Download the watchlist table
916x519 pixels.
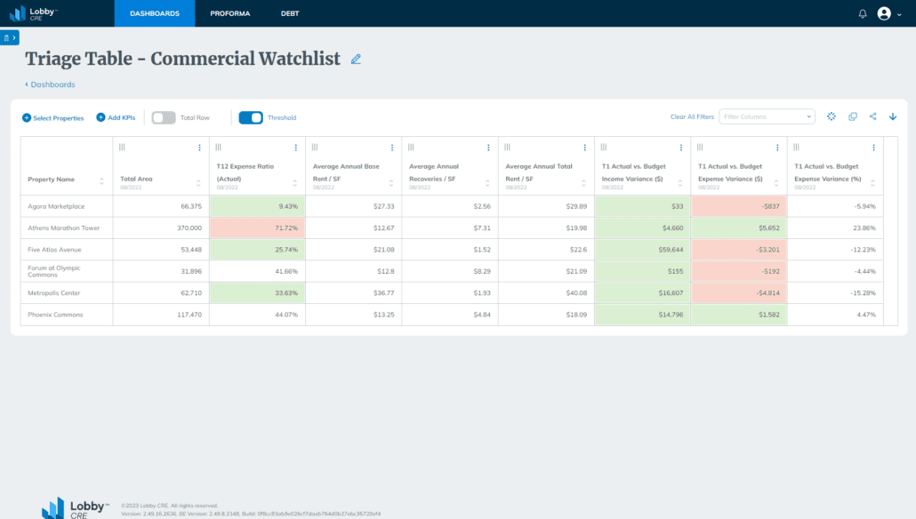click(893, 116)
